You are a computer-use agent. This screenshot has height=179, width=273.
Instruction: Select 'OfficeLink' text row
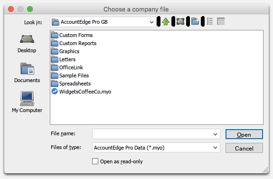point(71,67)
